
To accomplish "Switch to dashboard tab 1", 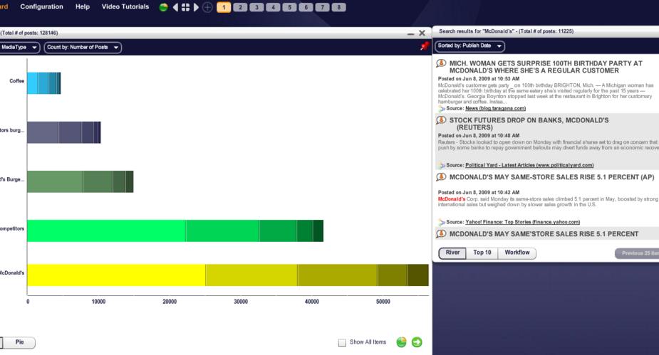I will pyautogui.click(x=224, y=7).
